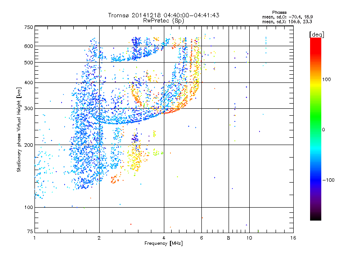Click the 'Phases' legend heading
This screenshot has width=345, height=259.
[x=279, y=13]
